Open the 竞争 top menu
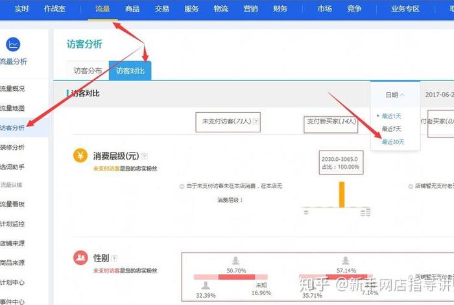The width and height of the screenshot is (454, 305). [x=354, y=8]
